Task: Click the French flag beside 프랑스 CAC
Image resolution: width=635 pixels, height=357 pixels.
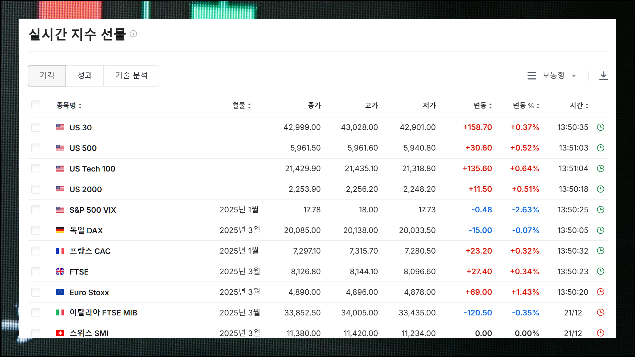Action: [x=60, y=251]
